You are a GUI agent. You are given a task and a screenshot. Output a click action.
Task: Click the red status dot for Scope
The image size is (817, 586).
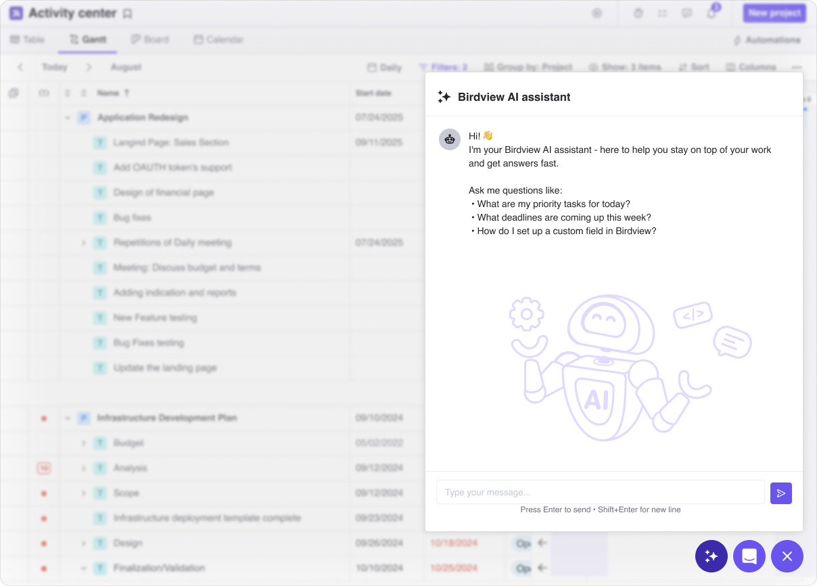pos(44,493)
